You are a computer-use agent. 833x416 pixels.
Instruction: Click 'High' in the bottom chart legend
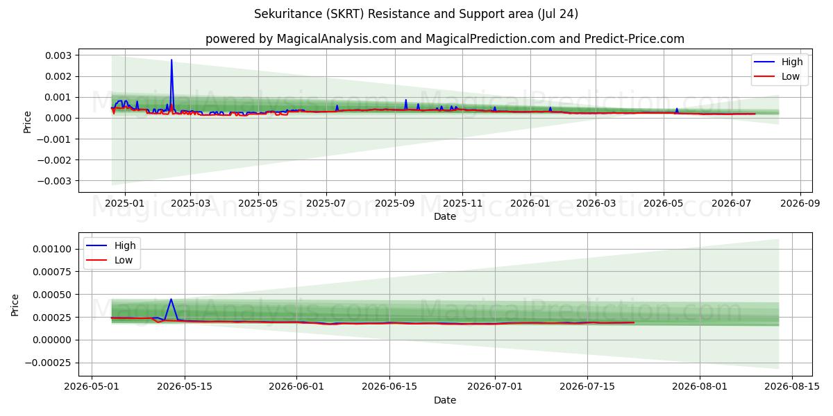tap(125, 245)
